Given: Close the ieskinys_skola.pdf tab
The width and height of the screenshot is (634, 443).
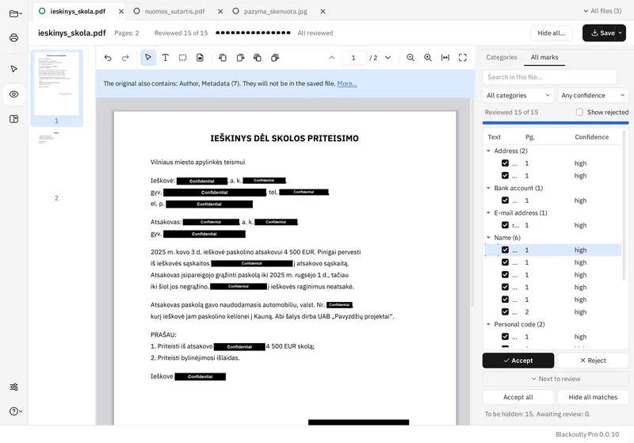Looking at the screenshot, I should click(x=121, y=12).
